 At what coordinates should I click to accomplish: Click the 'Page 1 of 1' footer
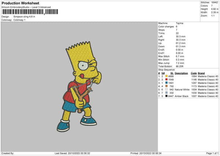212,153
